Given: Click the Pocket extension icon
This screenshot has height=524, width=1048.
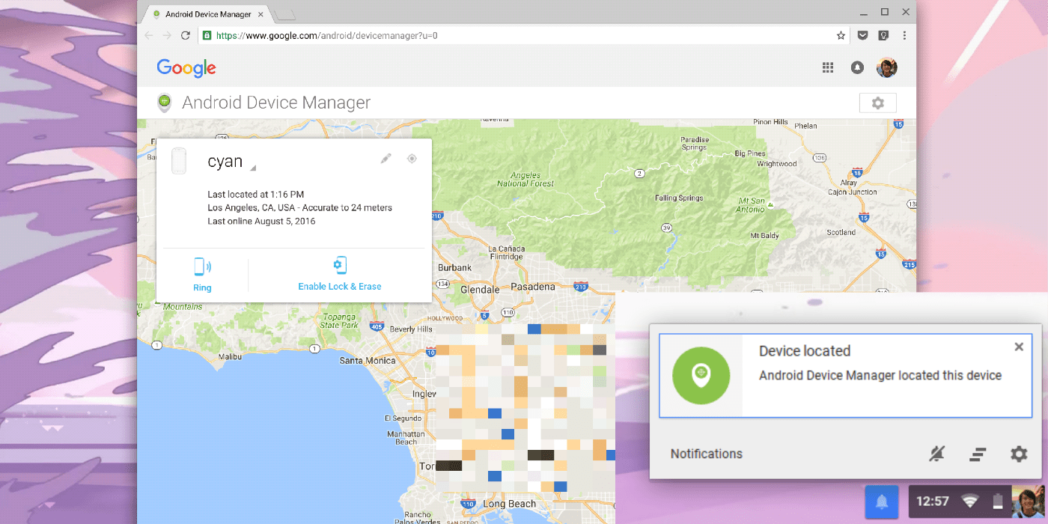Looking at the screenshot, I should coord(862,35).
